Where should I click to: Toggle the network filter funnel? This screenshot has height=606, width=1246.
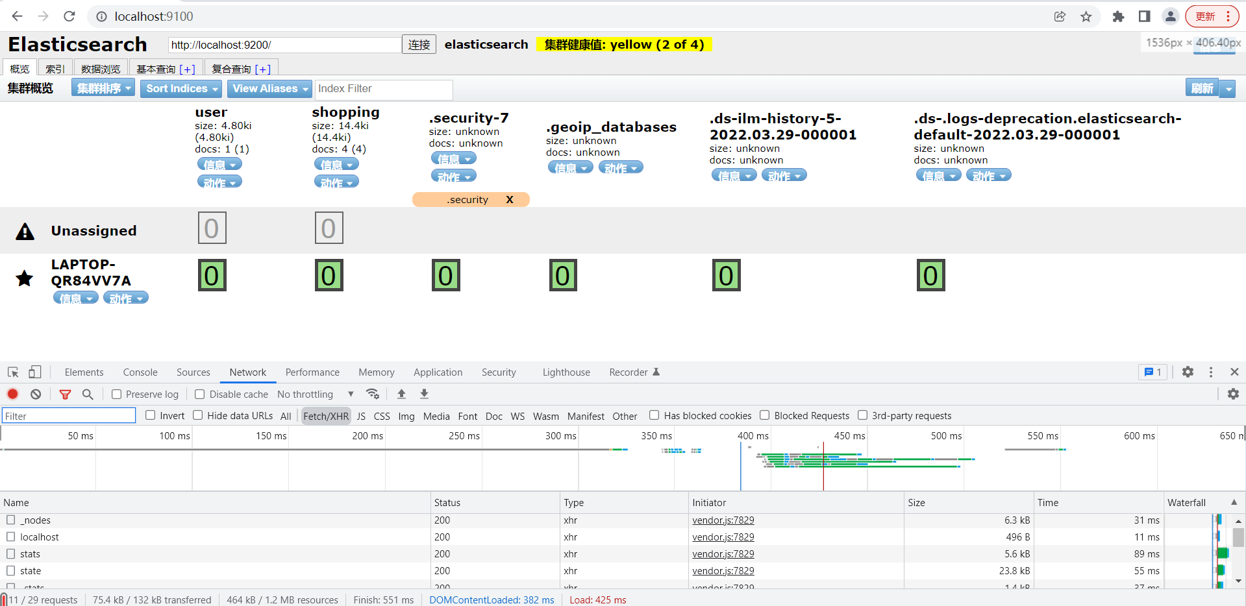pos(65,394)
